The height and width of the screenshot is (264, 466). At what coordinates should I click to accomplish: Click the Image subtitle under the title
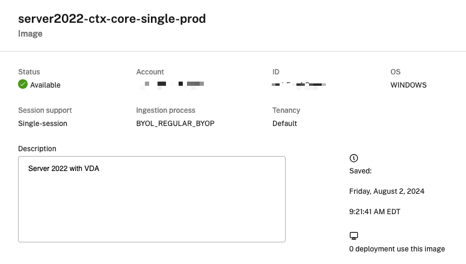[x=30, y=34]
